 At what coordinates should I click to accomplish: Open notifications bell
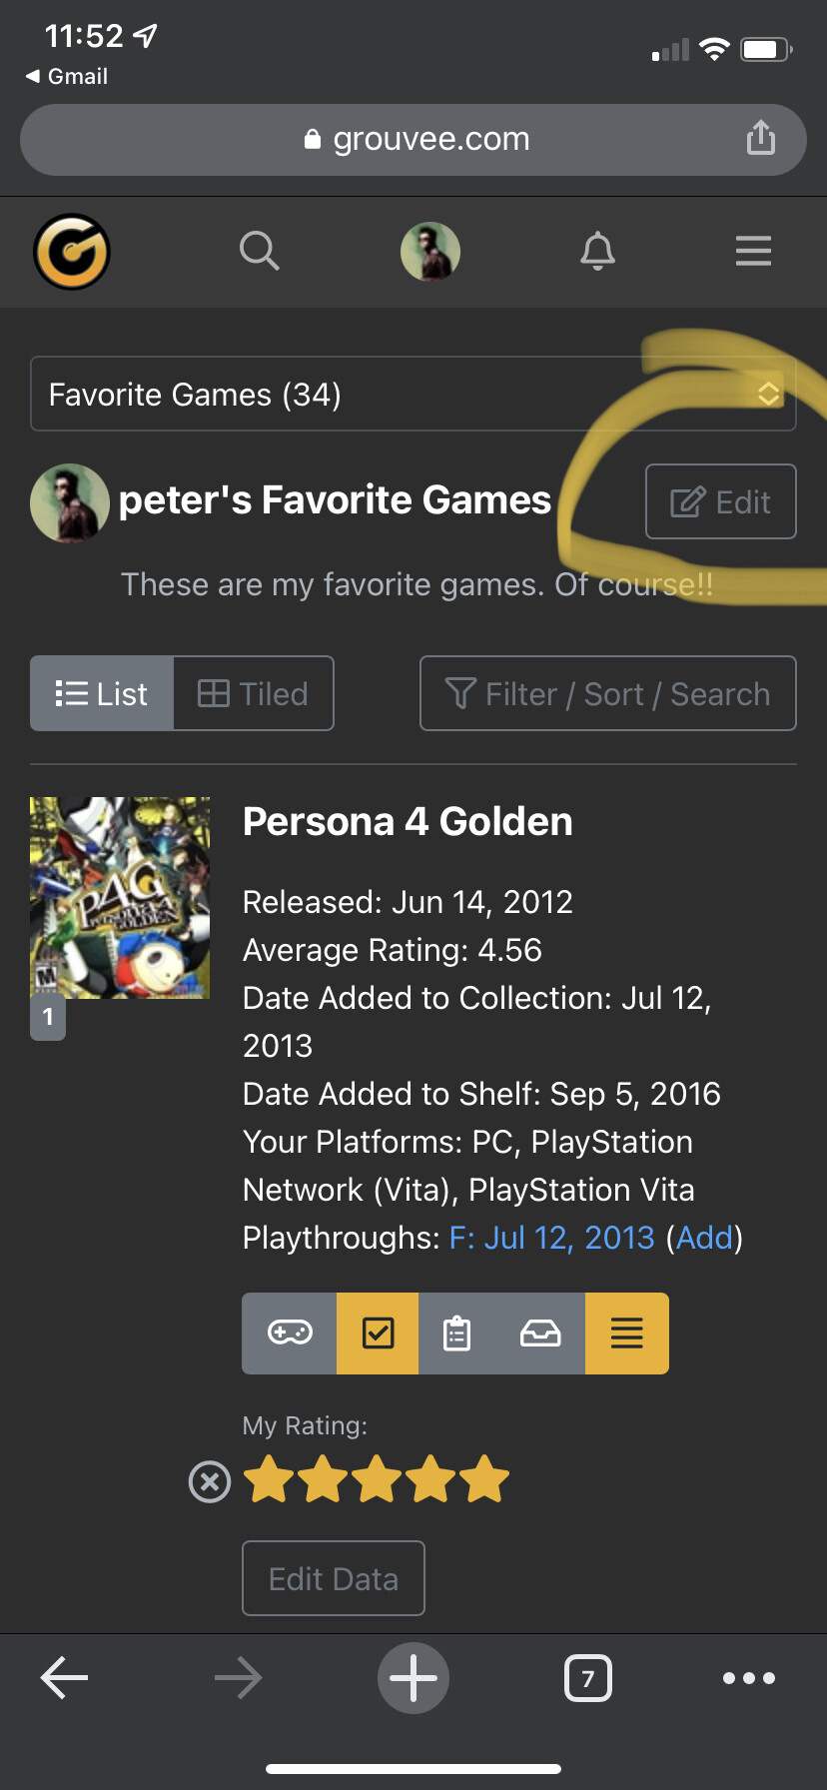point(597,251)
